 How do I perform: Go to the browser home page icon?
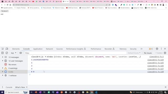point(10,5)
